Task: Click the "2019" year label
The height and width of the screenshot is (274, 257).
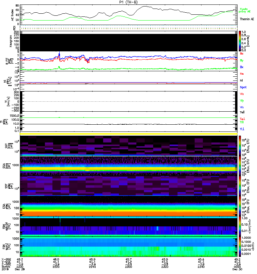Action: pyautogui.click(x=5, y=269)
